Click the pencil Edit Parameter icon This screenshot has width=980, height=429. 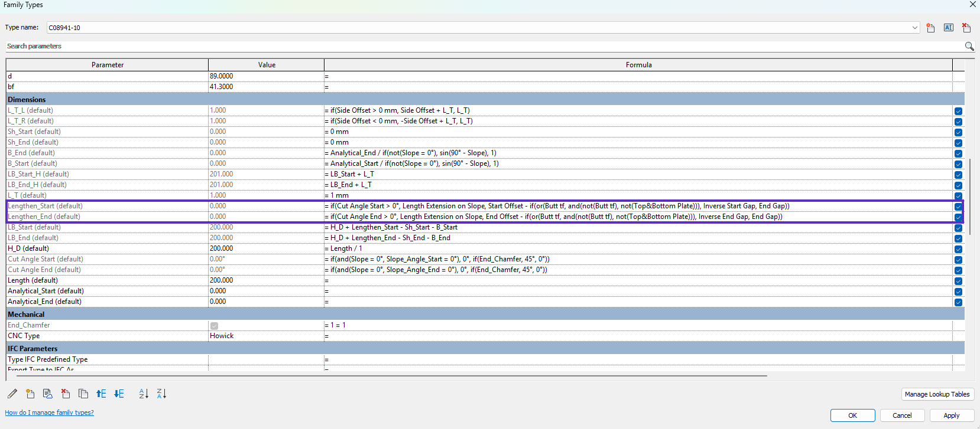click(12, 394)
